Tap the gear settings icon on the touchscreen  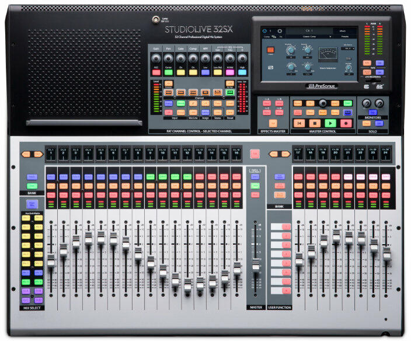coord(280,31)
